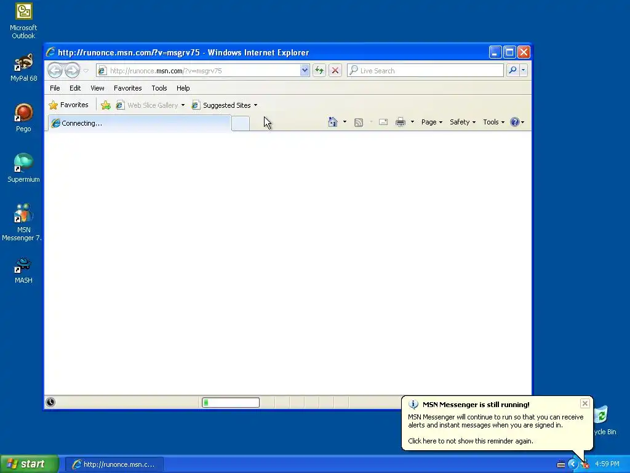This screenshot has height=473, width=630.
Task: Expand hidden tray icons arrow
Action: [573, 464]
